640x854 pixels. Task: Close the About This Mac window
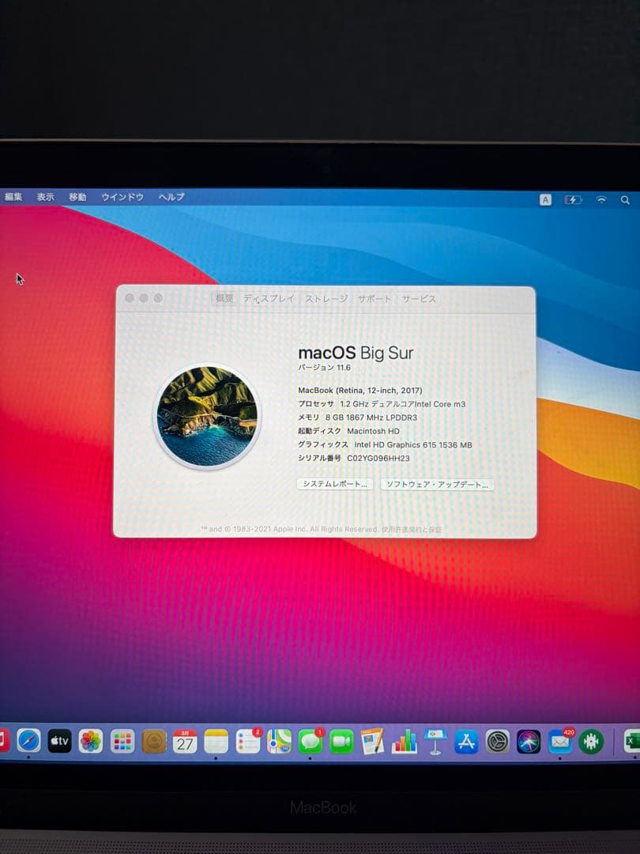click(130, 298)
